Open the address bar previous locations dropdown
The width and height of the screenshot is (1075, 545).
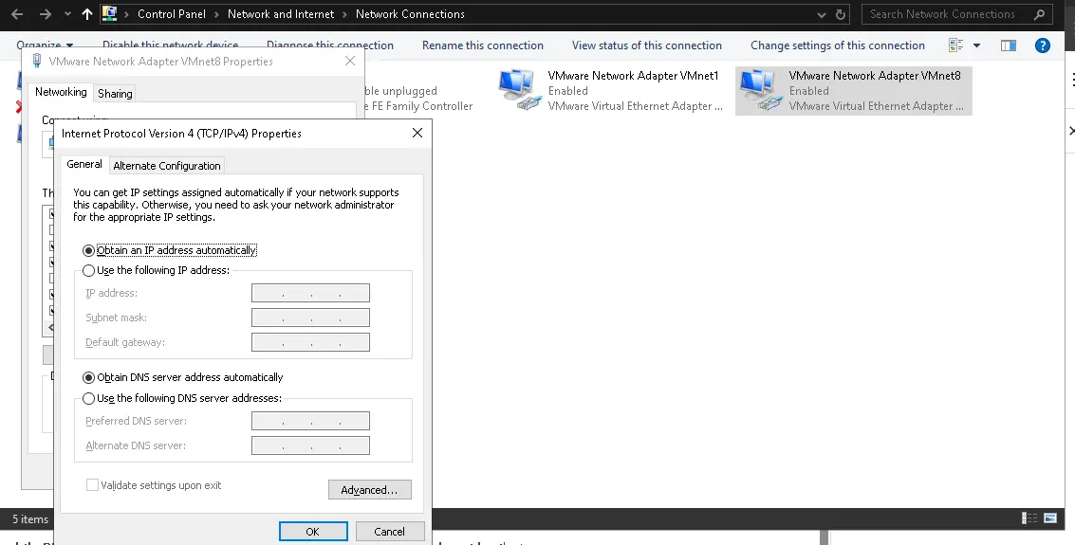[822, 14]
